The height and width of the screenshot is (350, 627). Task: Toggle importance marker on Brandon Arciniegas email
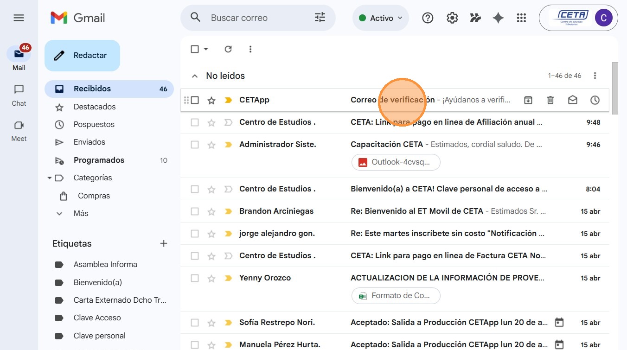pos(228,211)
